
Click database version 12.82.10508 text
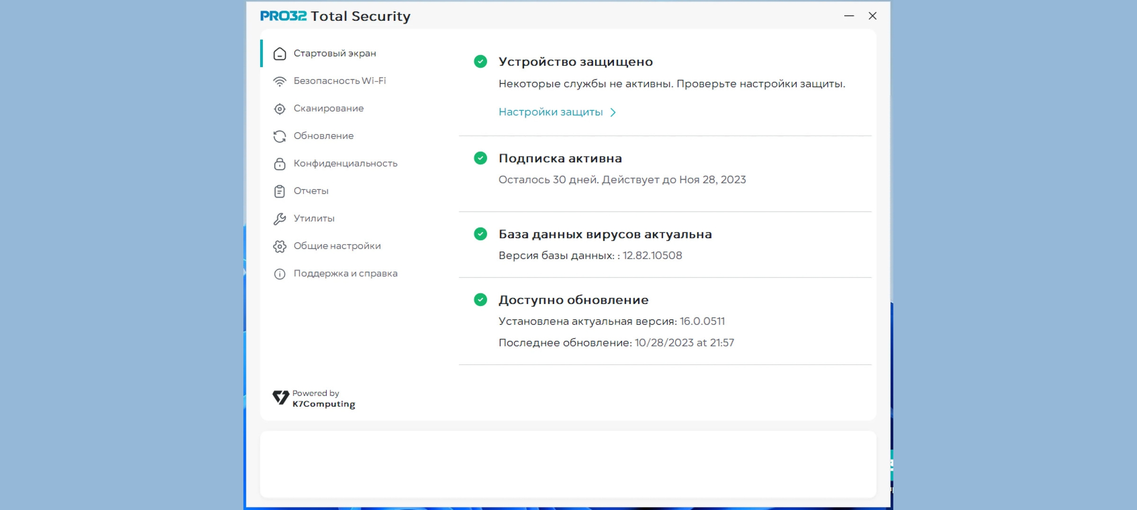pyautogui.click(x=652, y=255)
